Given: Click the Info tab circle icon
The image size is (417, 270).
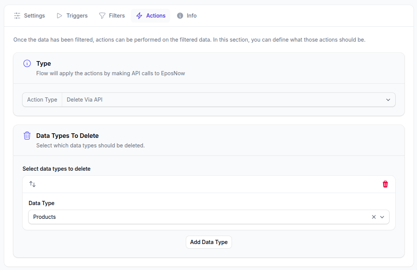Looking at the screenshot, I should pos(180,16).
